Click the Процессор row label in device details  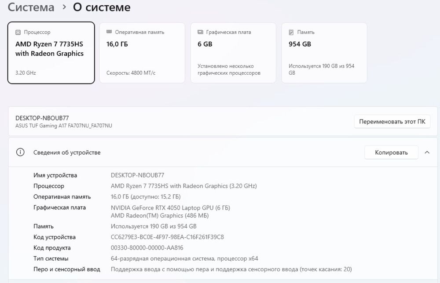pyautogui.click(x=49, y=186)
